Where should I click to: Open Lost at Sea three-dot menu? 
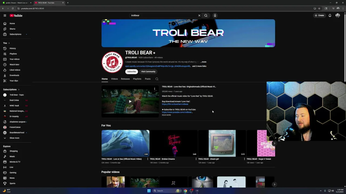(x=148, y=159)
